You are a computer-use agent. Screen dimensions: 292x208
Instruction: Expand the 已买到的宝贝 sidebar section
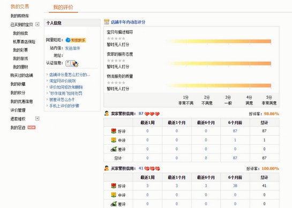(x=38, y=24)
